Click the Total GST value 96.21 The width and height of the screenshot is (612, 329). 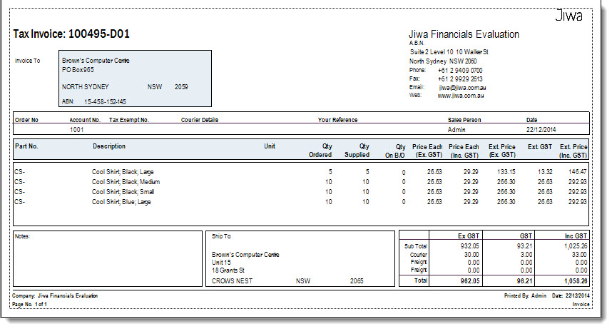(524, 281)
